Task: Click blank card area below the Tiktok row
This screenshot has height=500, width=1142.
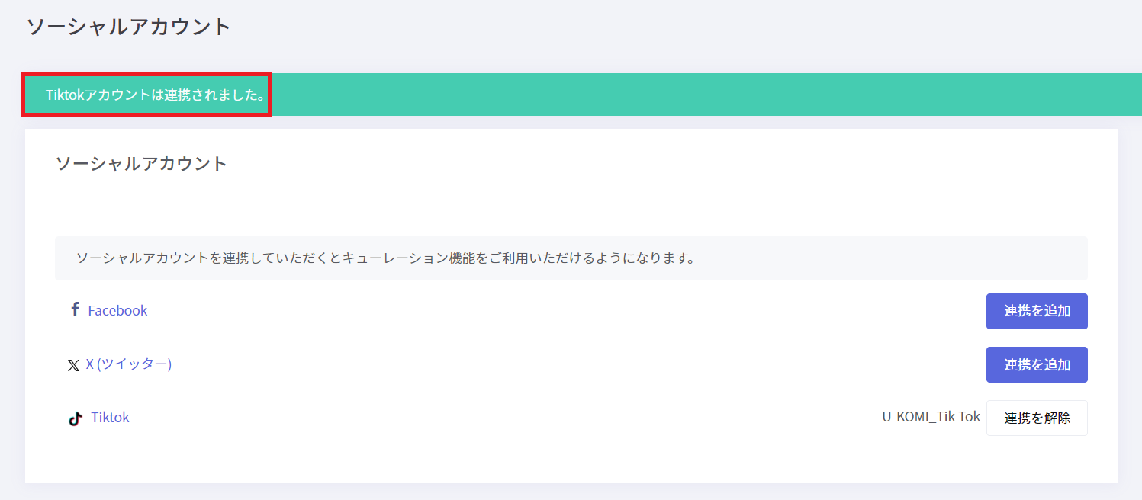Action: click(571, 460)
